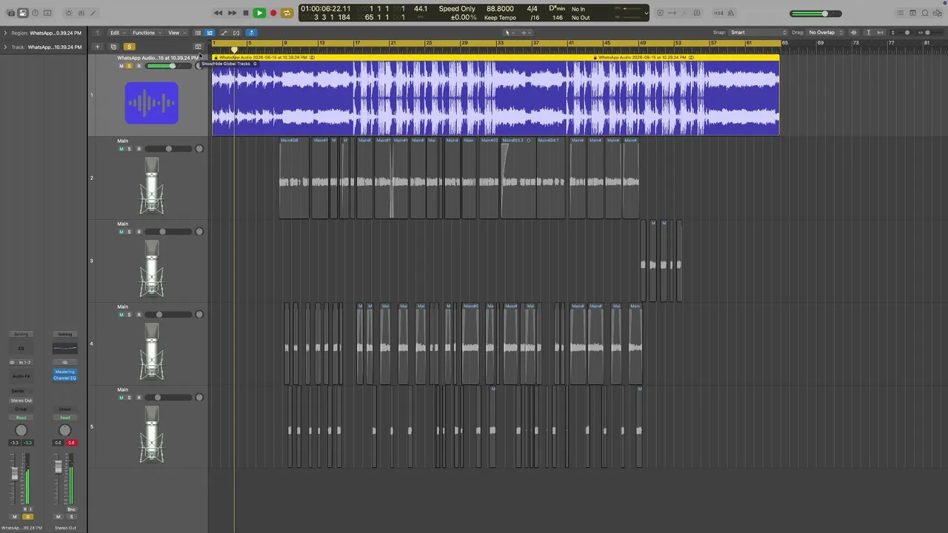Open the Snap Smart dropdown
This screenshot has height=533, width=948.
[x=758, y=33]
